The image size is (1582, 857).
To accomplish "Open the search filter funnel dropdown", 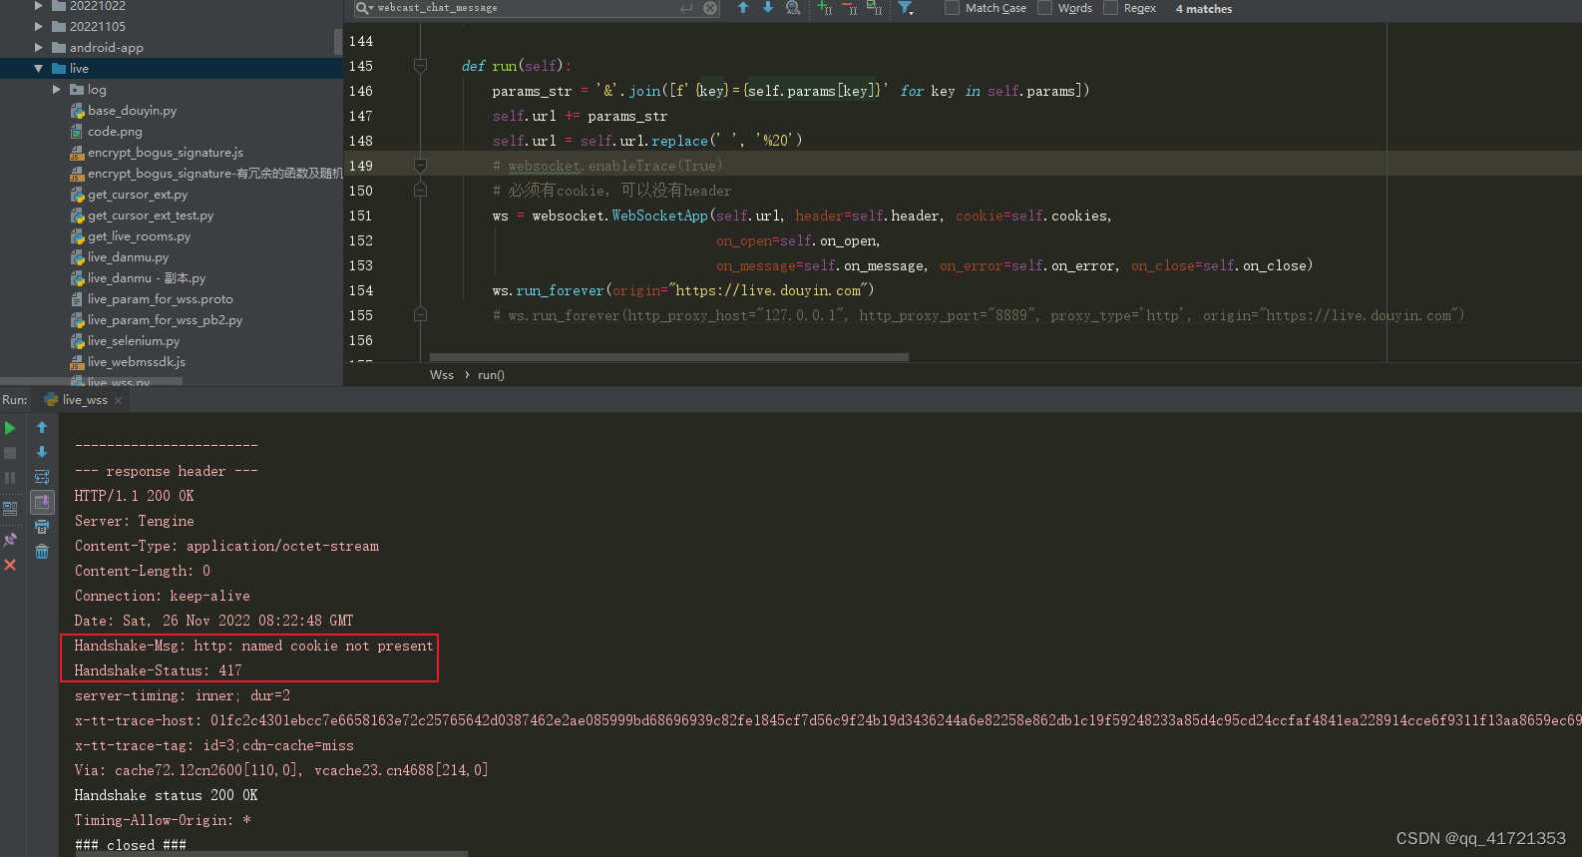I will point(906,8).
